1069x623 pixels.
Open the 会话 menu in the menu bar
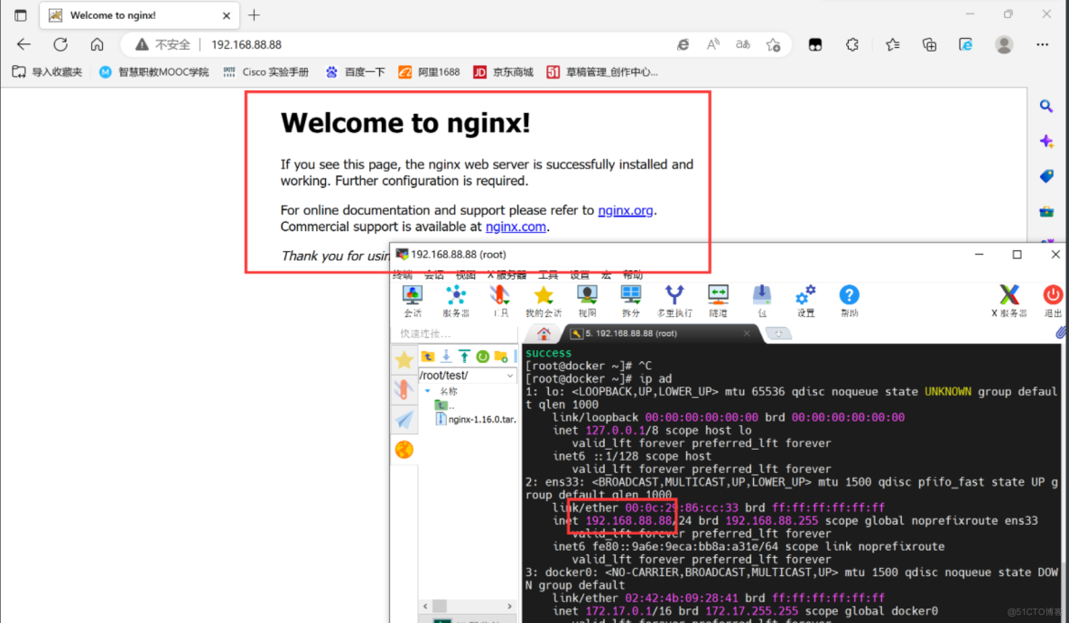coord(433,274)
